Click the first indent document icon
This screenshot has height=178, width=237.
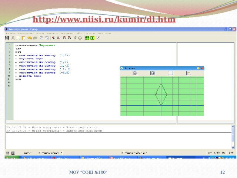point(41,38)
